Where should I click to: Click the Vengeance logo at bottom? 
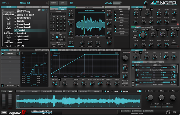[18, 112]
